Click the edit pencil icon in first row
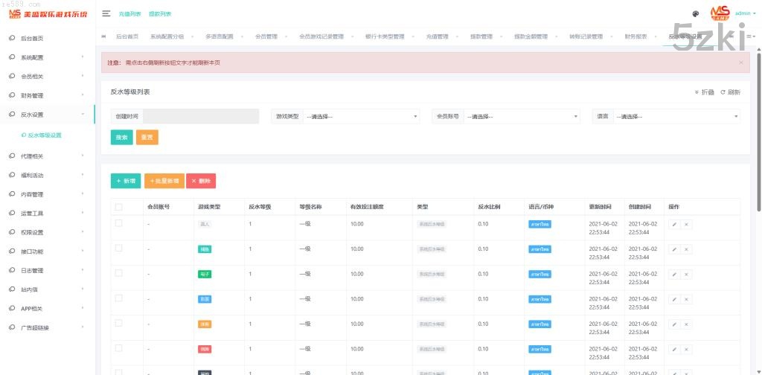The height and width of the screenshot is (375, 762). [x=674, y=224]
